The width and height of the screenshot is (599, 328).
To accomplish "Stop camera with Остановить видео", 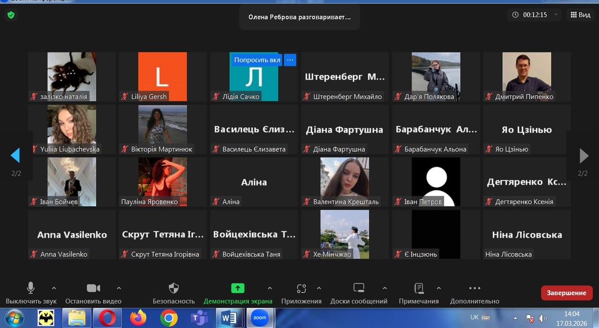I will point(93,288).
